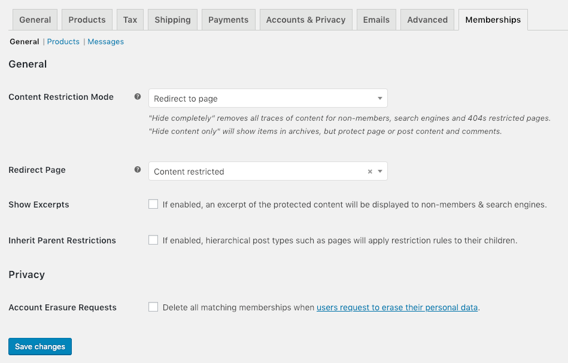Viewport: 568px width, 363px height.
Task: Enable the Account Erasure Requests checkbox
Action: [153, 306]
